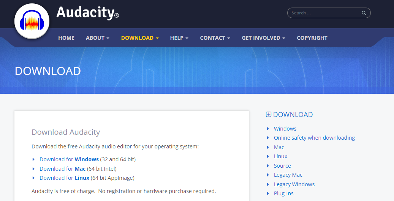The height and width of the screenshot is (201, 394).
Task: Click the arrow bullet before Legacy Mac
Action: [x=268, y=175]
